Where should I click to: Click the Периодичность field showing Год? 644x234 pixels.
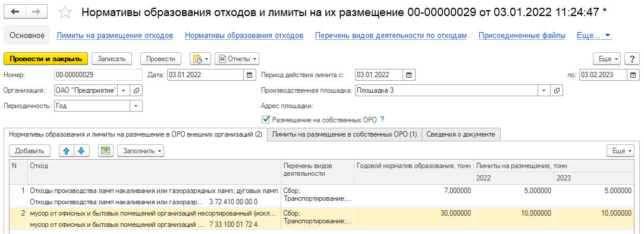[x=92, y=106]
